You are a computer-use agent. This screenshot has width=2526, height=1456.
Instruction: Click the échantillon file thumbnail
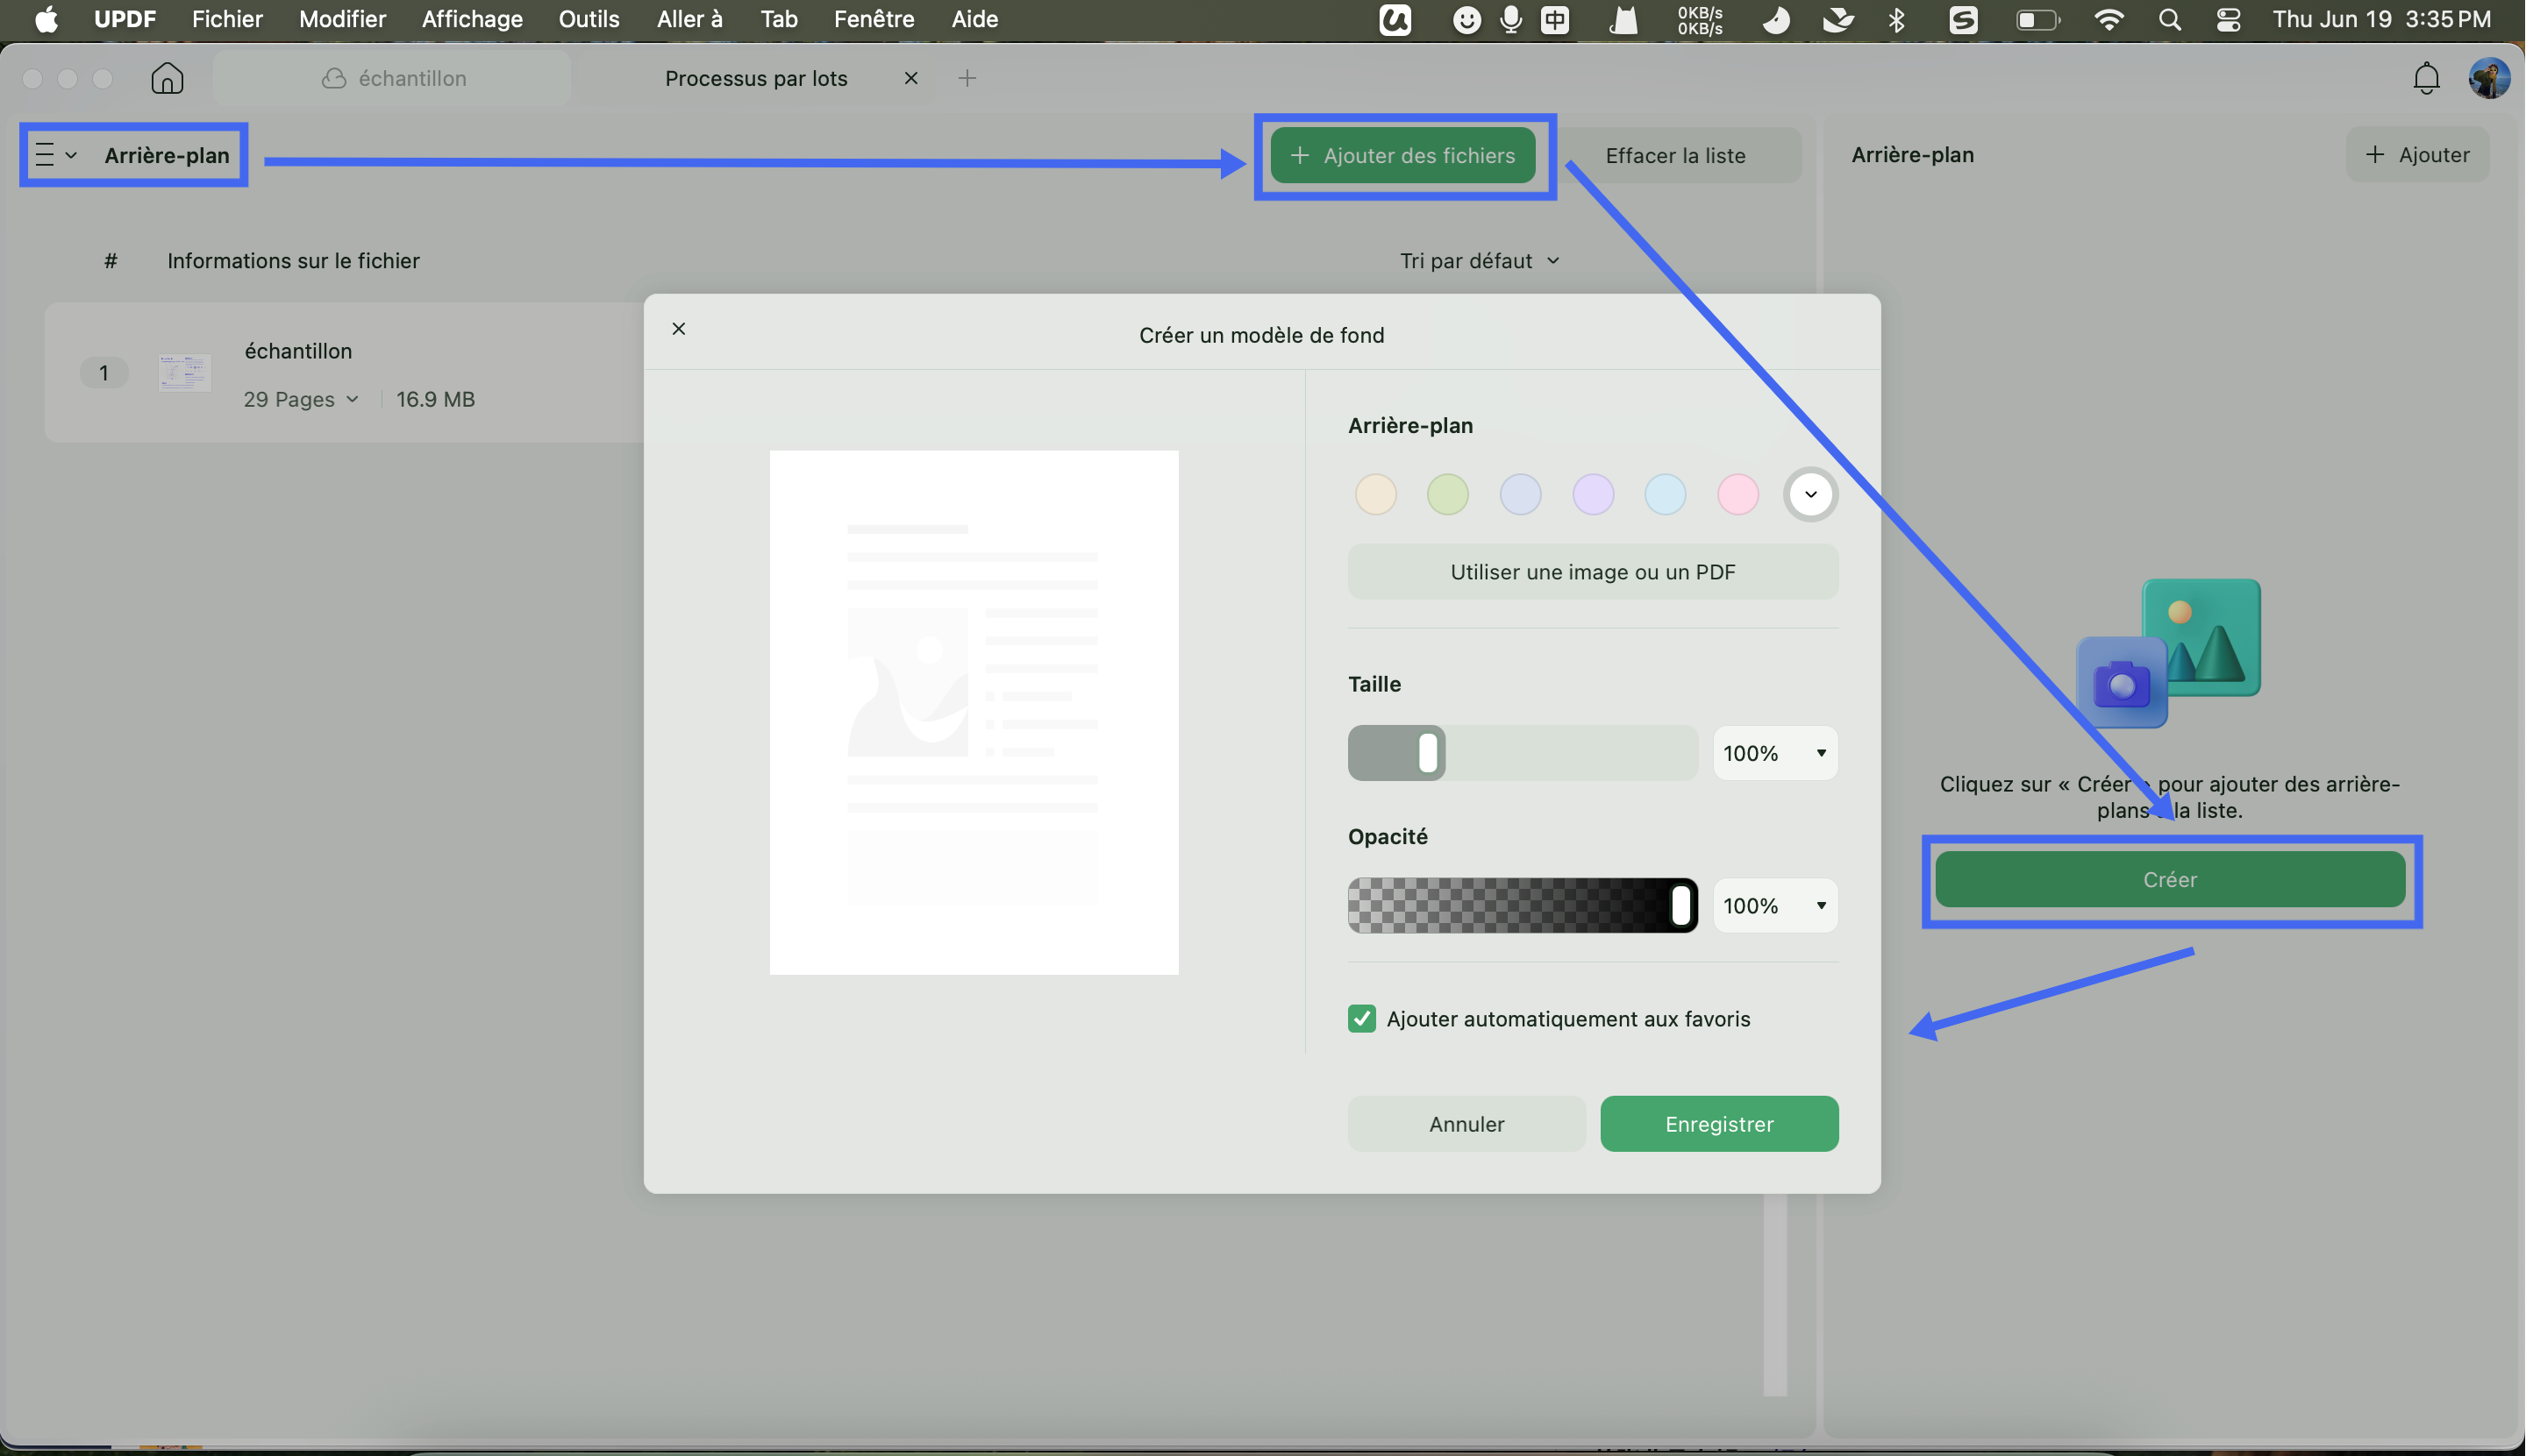(x=184, y=373)
